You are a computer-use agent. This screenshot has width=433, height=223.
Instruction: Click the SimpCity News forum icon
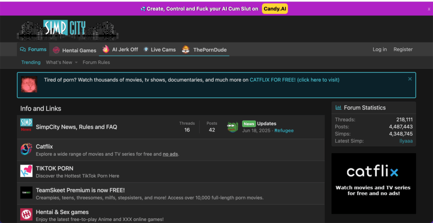pyautogui.click(x=26, y=125)
